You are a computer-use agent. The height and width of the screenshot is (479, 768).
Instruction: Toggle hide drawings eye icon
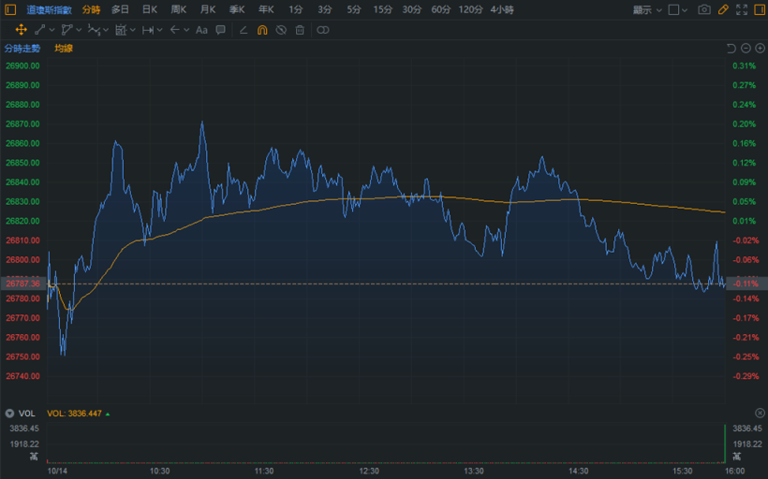pos(281,30)
